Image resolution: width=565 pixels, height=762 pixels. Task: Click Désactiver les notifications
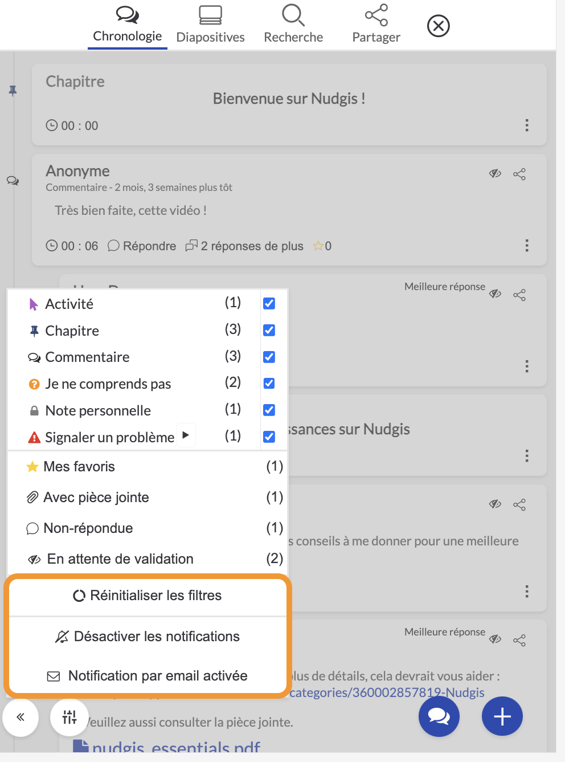(x=148, y=637)
